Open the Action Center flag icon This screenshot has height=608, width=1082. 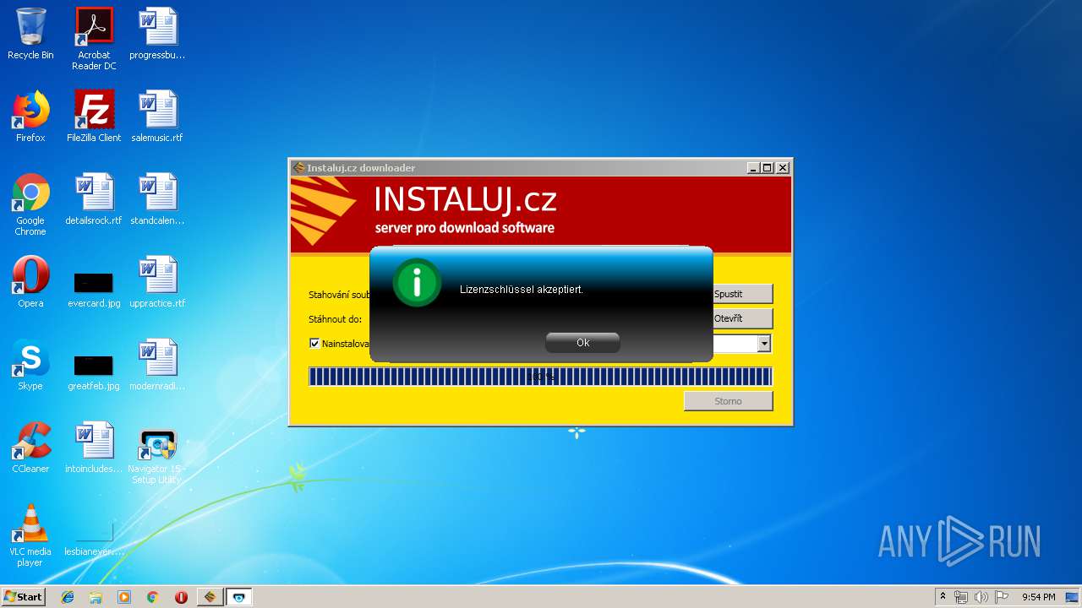(x=1001, y=597)
